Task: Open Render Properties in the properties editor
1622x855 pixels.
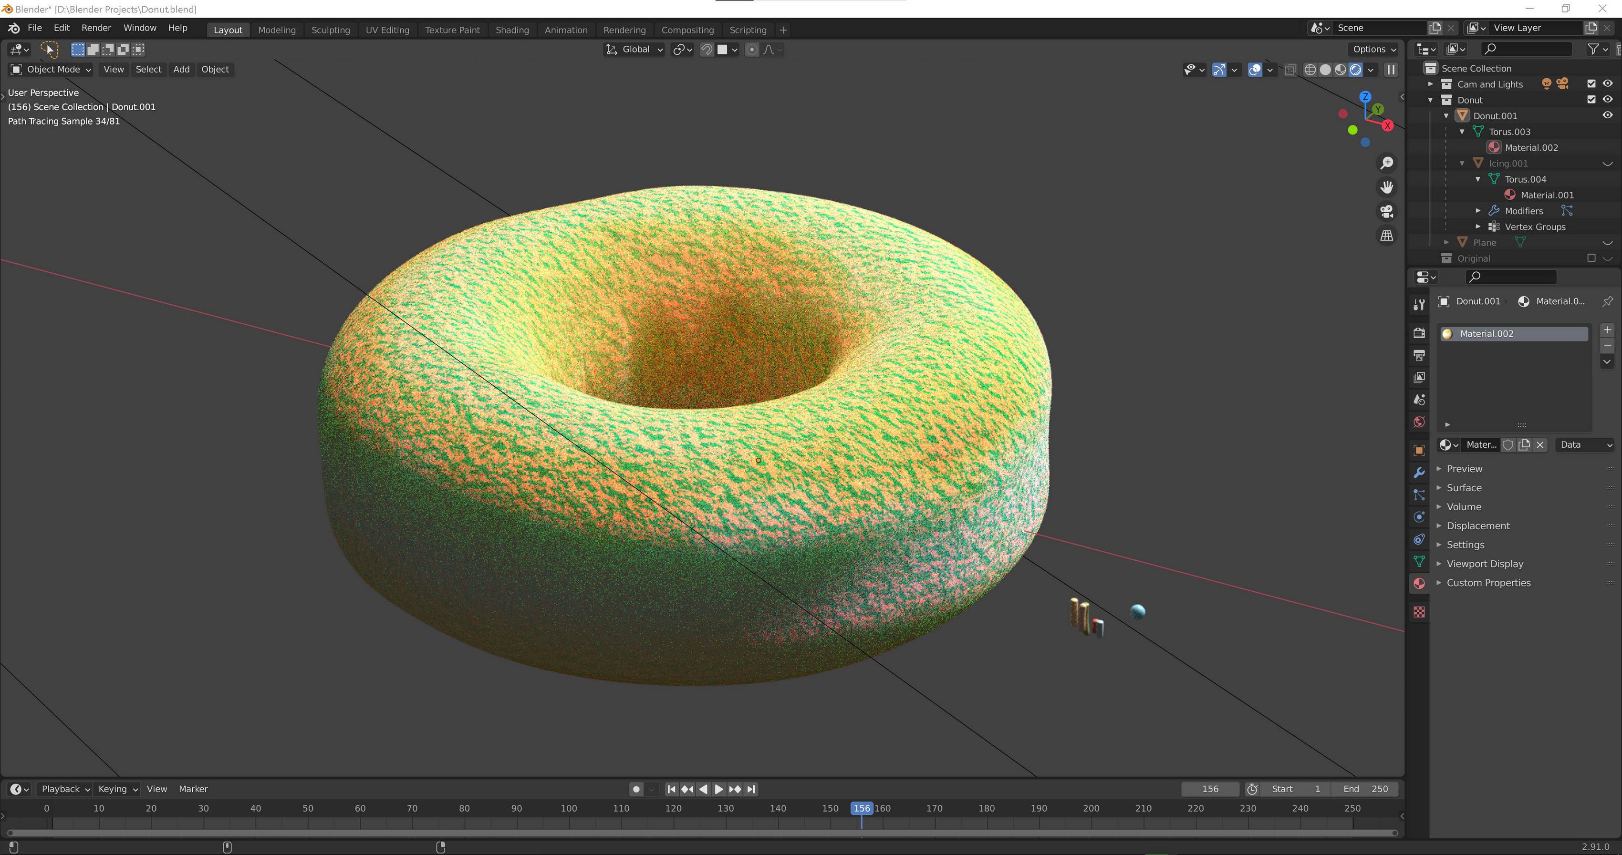Action: 1419,333
